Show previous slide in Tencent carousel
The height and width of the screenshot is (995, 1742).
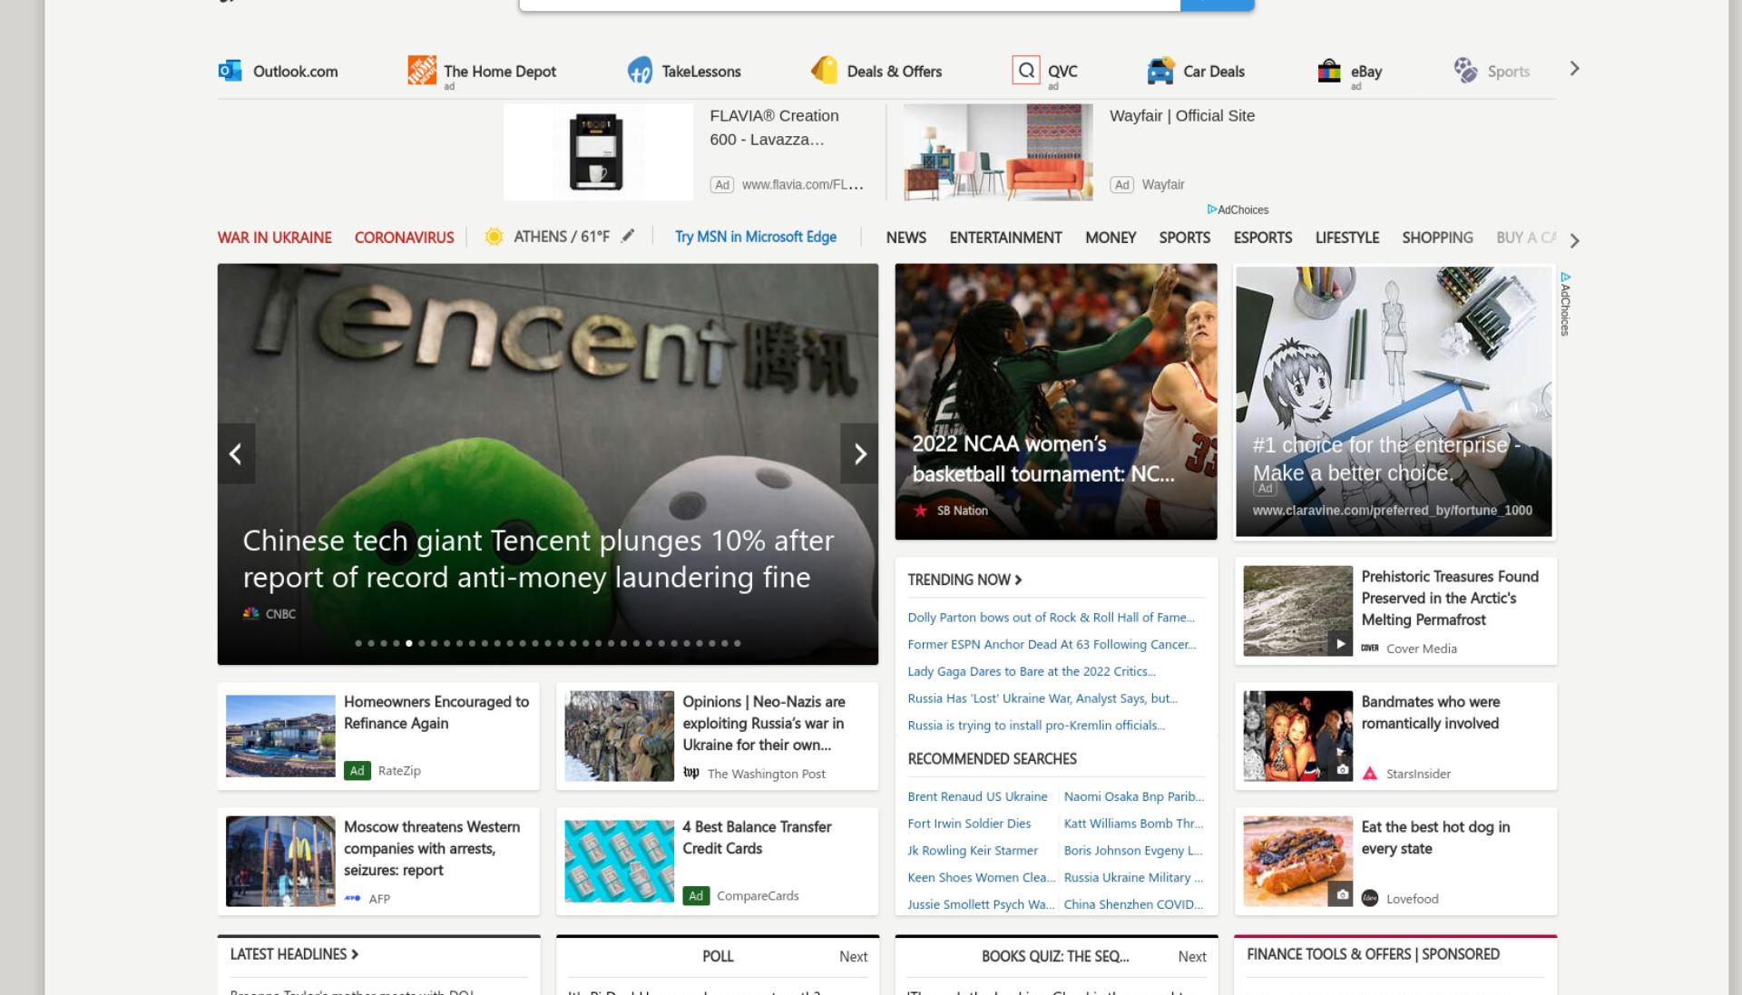tap(236, 454)
